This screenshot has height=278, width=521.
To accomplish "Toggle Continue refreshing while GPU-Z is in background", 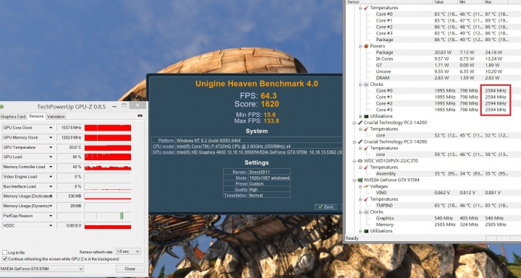I will point(4,259).
